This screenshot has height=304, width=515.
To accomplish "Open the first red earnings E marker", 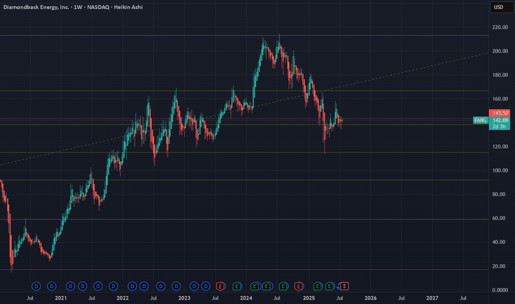I will point(220,286).
